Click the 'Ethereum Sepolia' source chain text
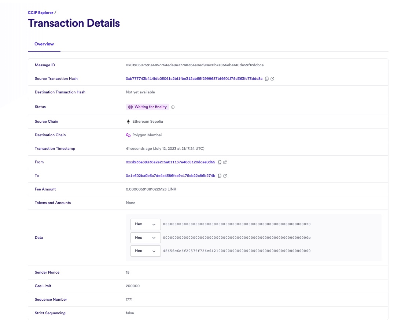420x326 pixels. click(148, 122)
